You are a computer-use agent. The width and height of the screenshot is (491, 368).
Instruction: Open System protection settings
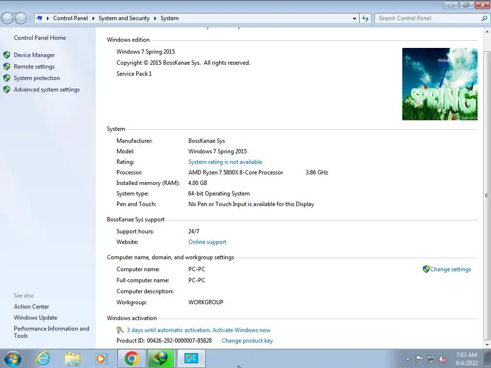point(36,78)
